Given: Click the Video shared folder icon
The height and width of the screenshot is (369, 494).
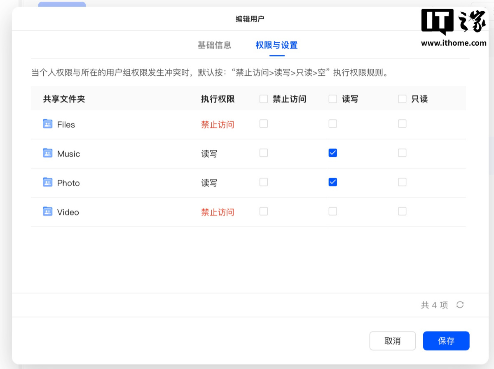Looking at the screenshot, I should click(x=47, y=211).
